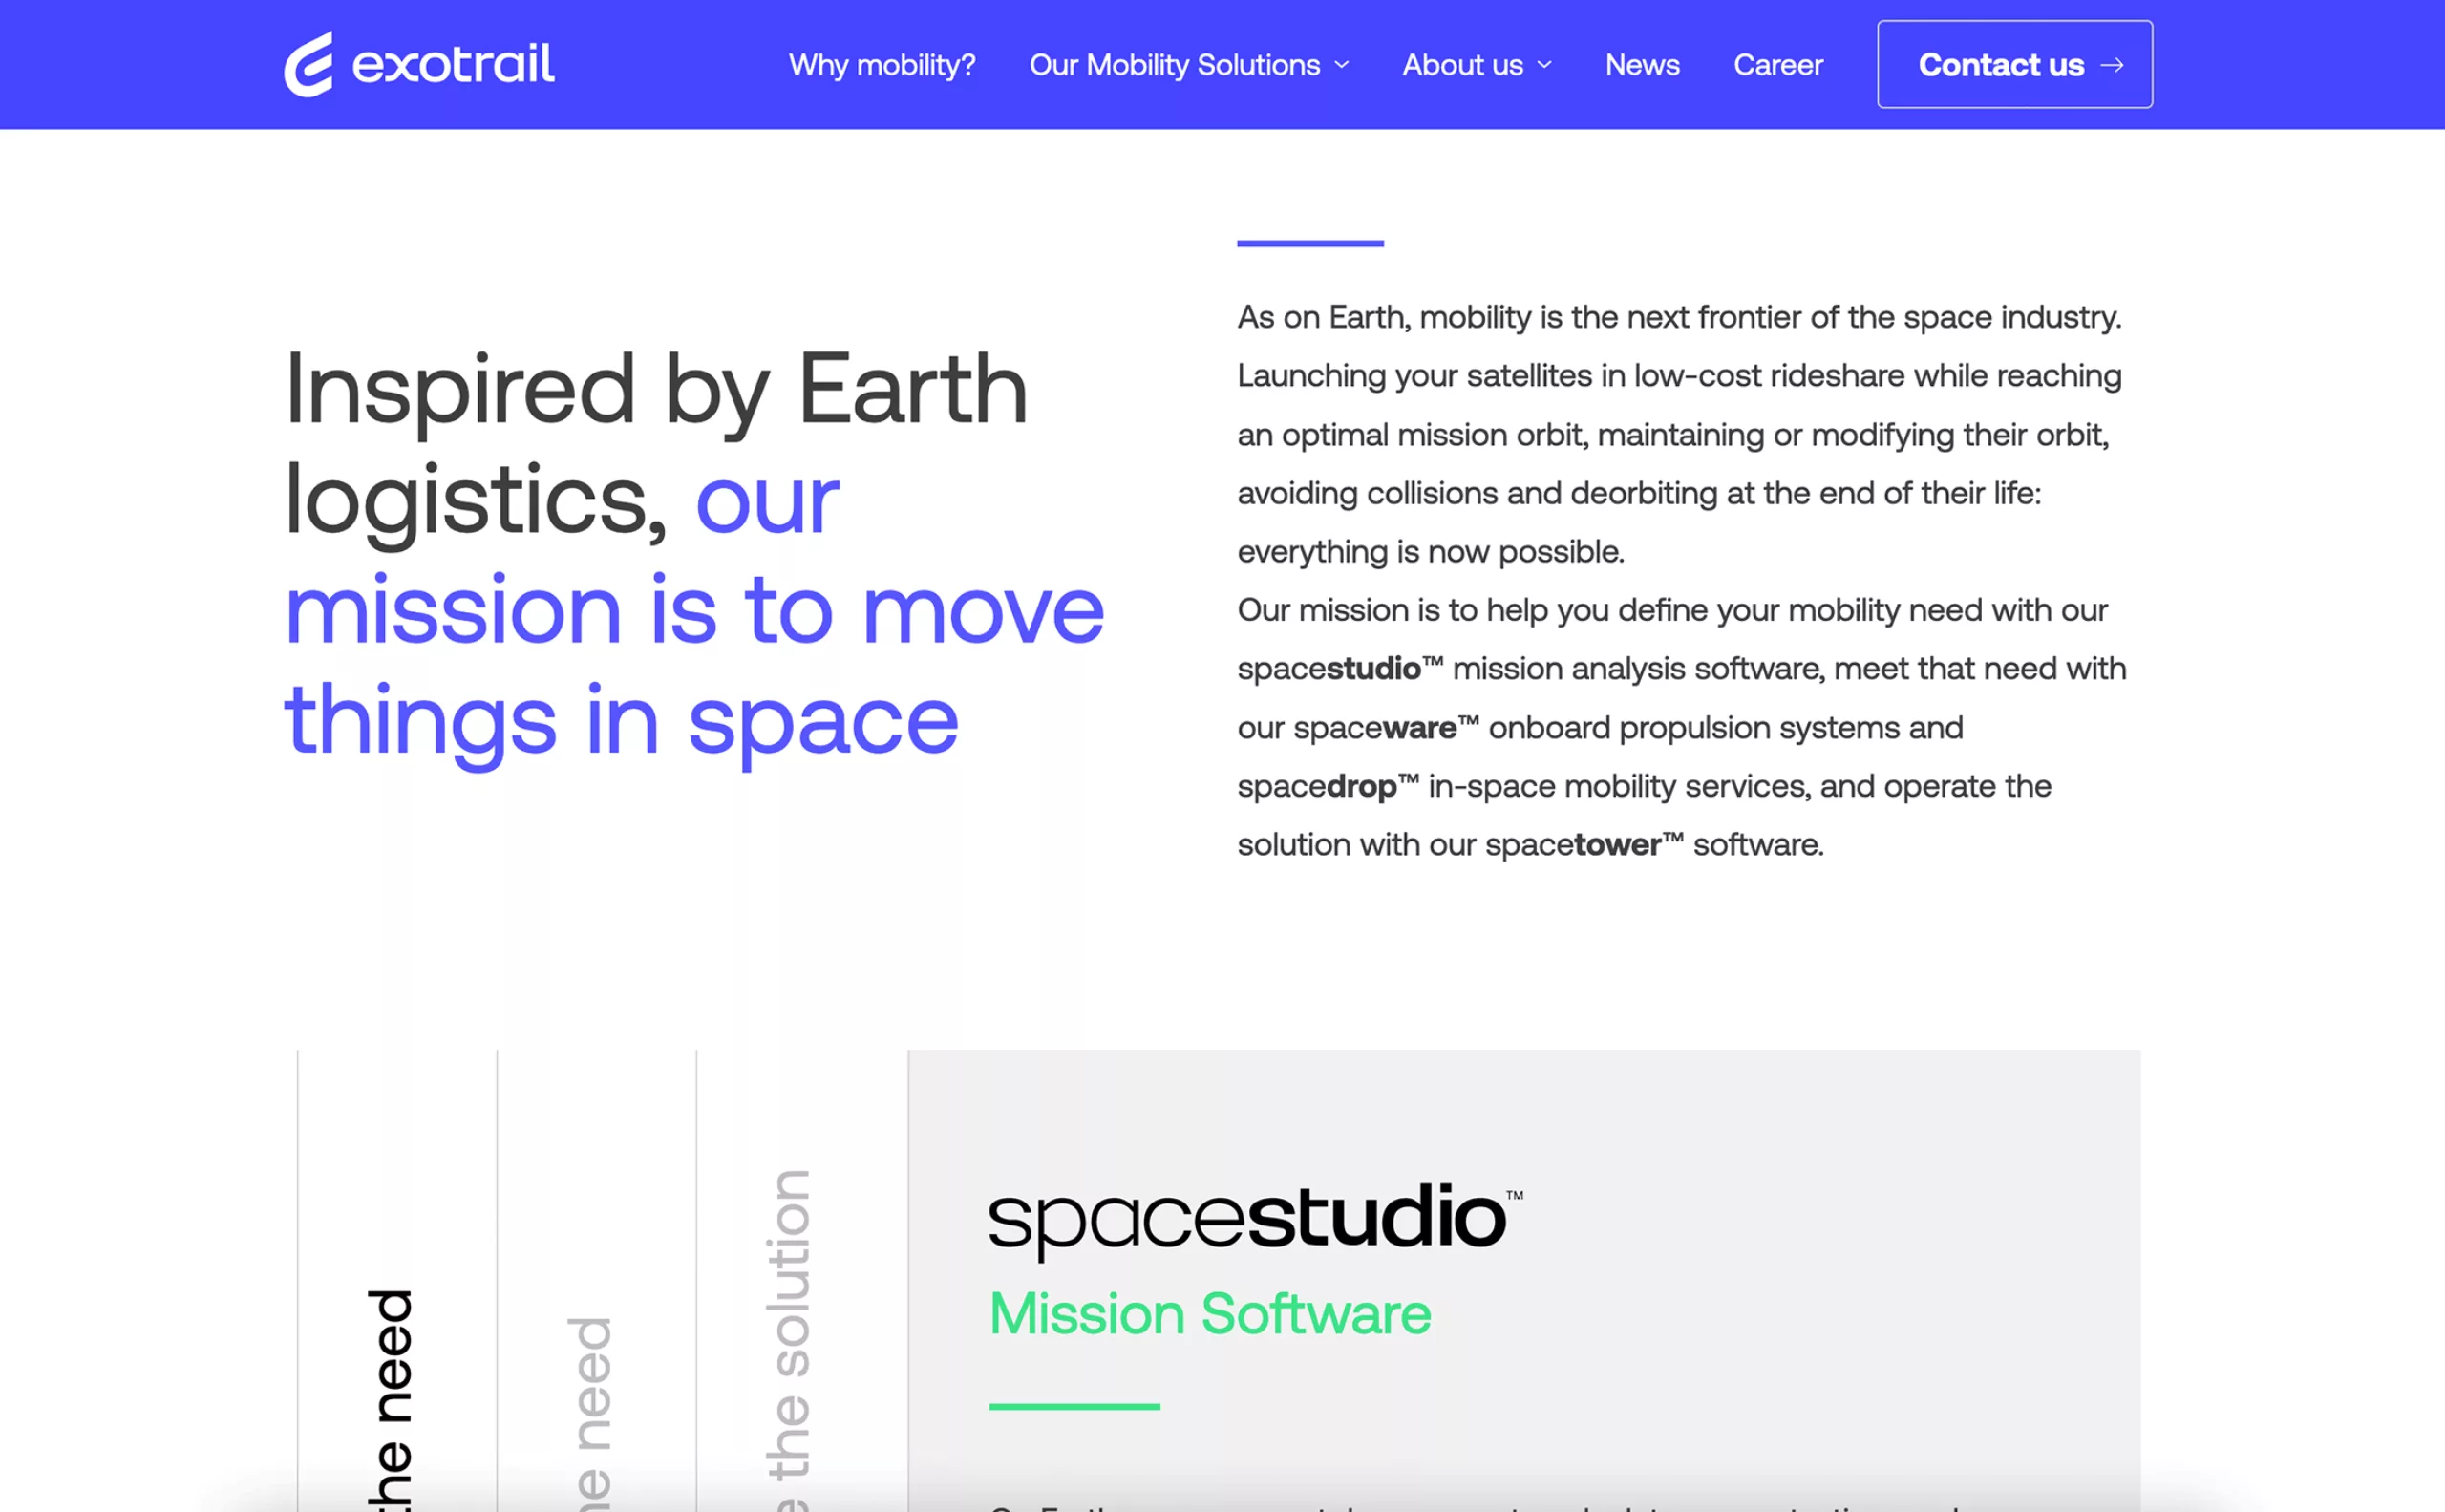Click the Exotrail logo icon
The height and width of the screenshot is (1512, 2445).
tap(308, 65)
